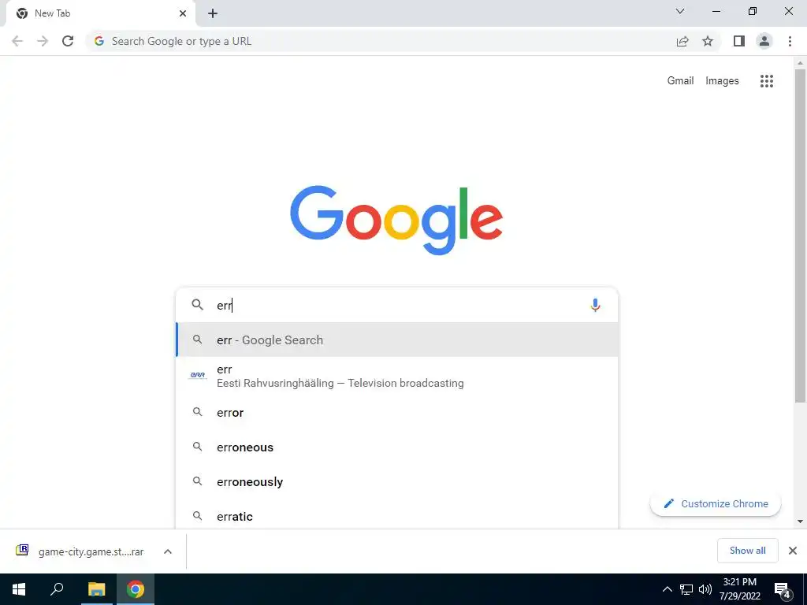Choose the 'erroneous' suggestion
Image resolution: width=807 pixels, height=605 pixels.
point(397,447)
